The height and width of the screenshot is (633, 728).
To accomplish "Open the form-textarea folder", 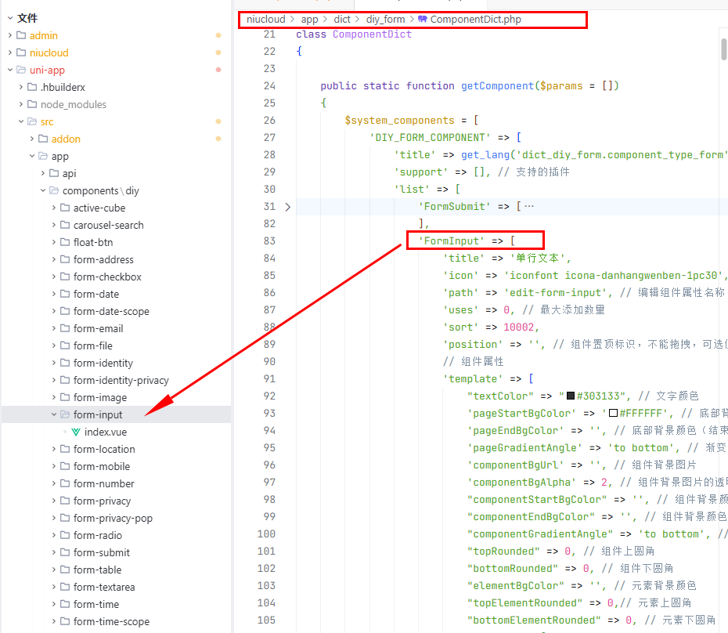I will pyautogui.click(x=104, y=587).
